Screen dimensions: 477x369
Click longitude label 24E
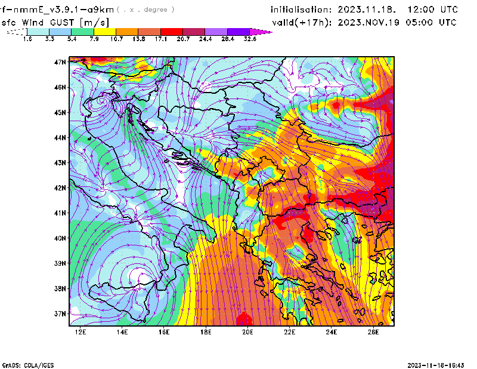click(x=332, y=332)
